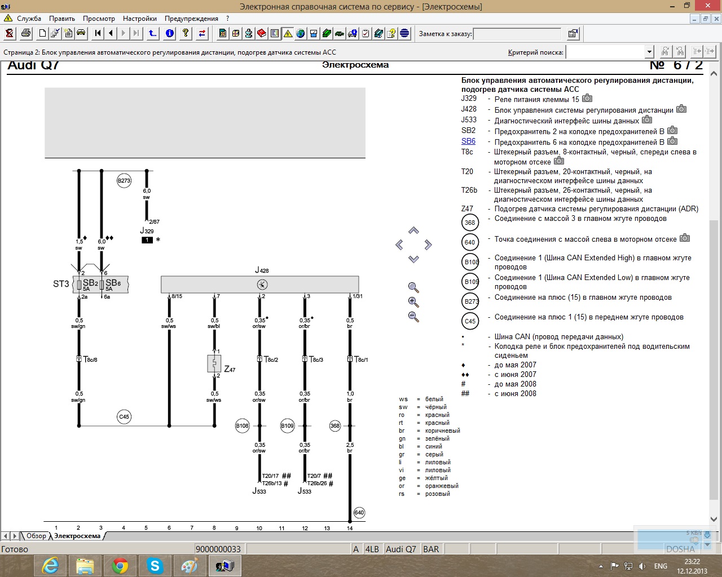
Task: Pan the diagram down with the down arrow
Action: tap(413, 259)
